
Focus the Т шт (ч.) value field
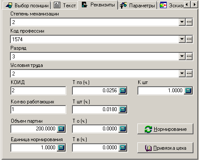(96, 109)
